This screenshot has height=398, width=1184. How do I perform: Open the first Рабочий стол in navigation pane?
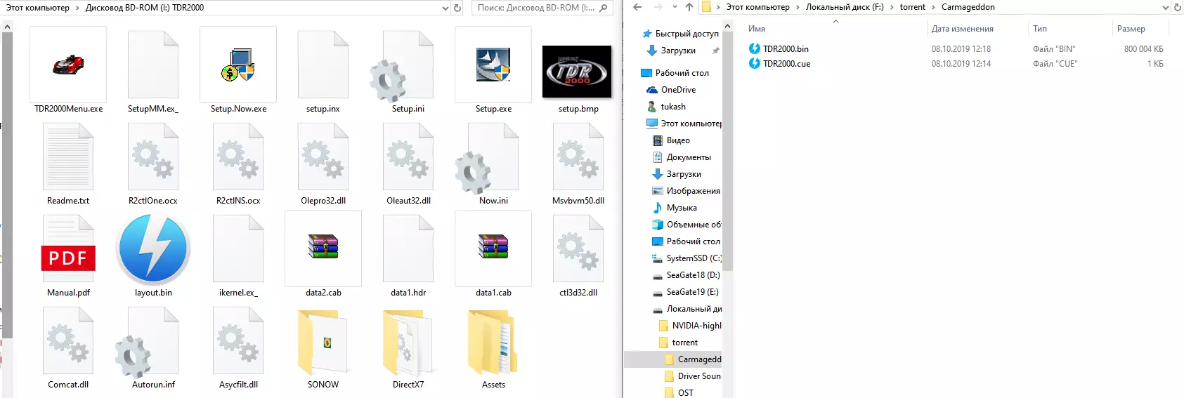pos(682,73)
